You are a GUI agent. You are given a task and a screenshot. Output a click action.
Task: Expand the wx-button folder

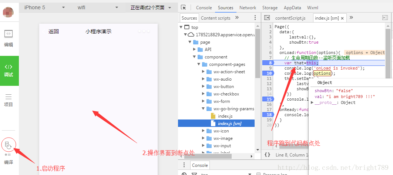(x=203, y=87)
